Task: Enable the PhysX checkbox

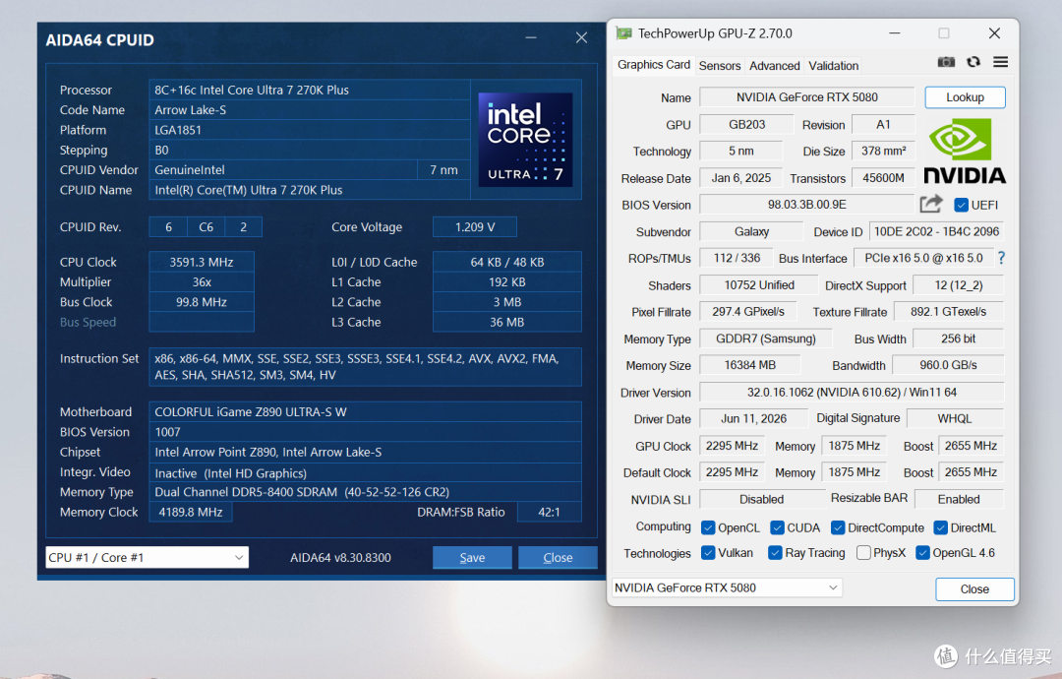Action: click(x=863, y=553)
